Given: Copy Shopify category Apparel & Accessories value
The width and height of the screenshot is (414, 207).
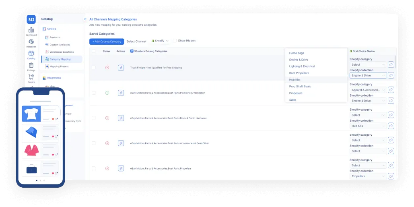Looking at the screenshot, I should pos(391,90).
